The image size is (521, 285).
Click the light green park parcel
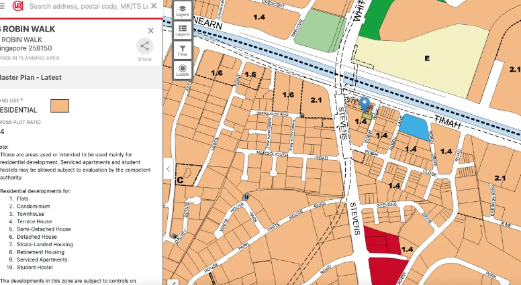(316, 31)
